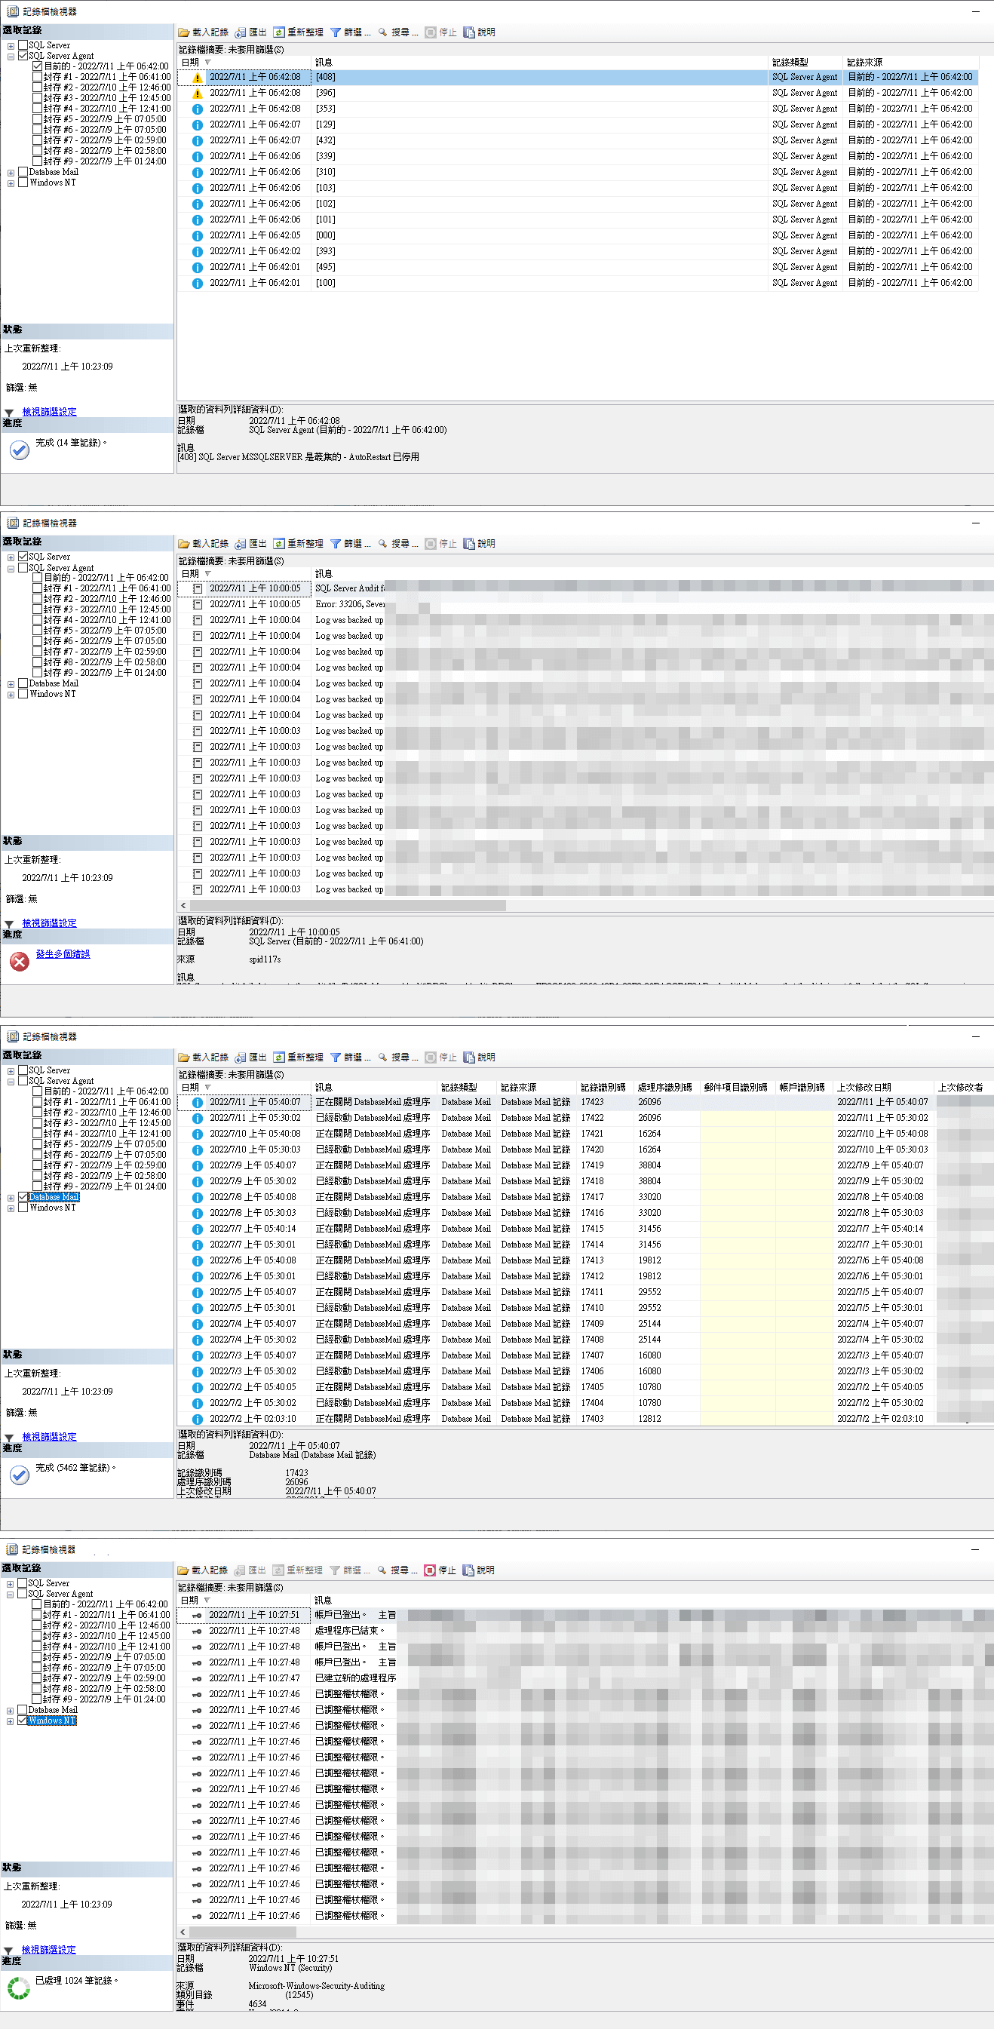
Task: Sort by the 處理序識別碼 column header
Action: pos(664,1087)
